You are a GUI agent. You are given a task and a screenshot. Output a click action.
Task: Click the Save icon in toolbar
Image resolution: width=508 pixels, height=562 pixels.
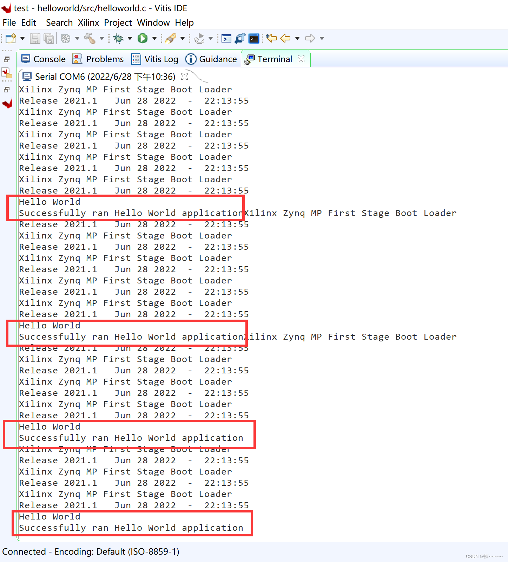[x=35, y=38]
